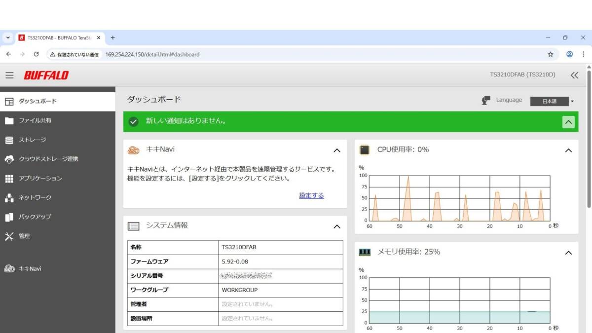
Task: Click the memory module icon
Action: (x=365, y=252)
